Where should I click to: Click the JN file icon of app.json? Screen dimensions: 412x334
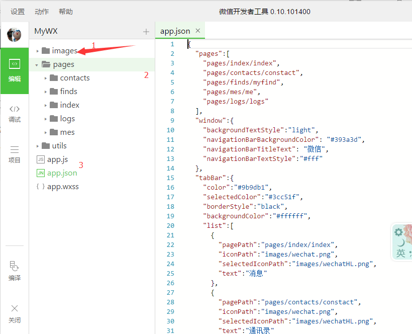click(41, 173)
